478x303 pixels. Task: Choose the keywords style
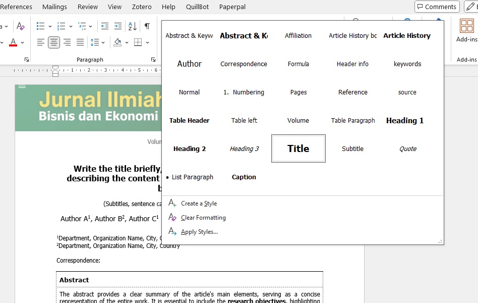coord(407,64)
